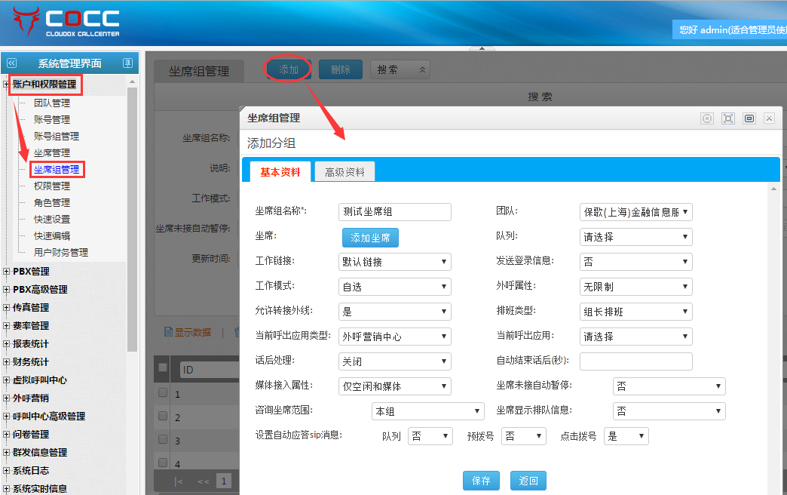Image resolution: width=787 pixels, height=495 pixels.
Task: Expand the PBX管理 tree node
Action: pos(7,272)
